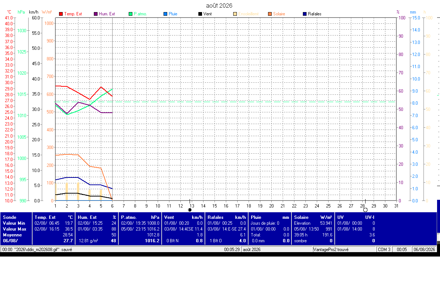This screenshot has height=288, width=440.
Task: Click 'Jours de pluie: 0' text
Action: click(x=265, y=223)
